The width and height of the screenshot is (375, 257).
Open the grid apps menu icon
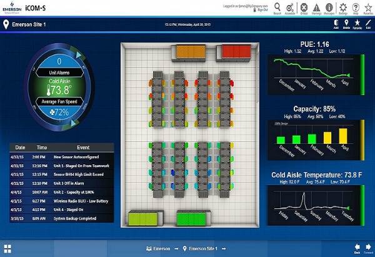(7, 249)
